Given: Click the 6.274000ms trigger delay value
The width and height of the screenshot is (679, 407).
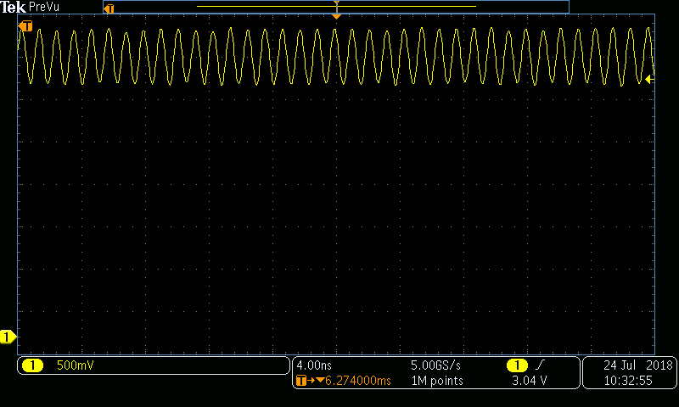Looking at the screenshot, I should click(357, 381).
